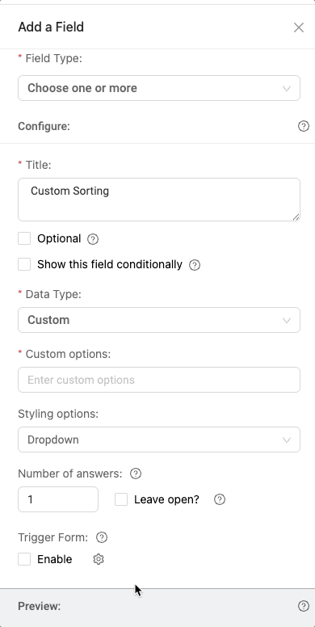
Task: Enable Show this field conditionally checkbox
Action: tap(24, 264)
